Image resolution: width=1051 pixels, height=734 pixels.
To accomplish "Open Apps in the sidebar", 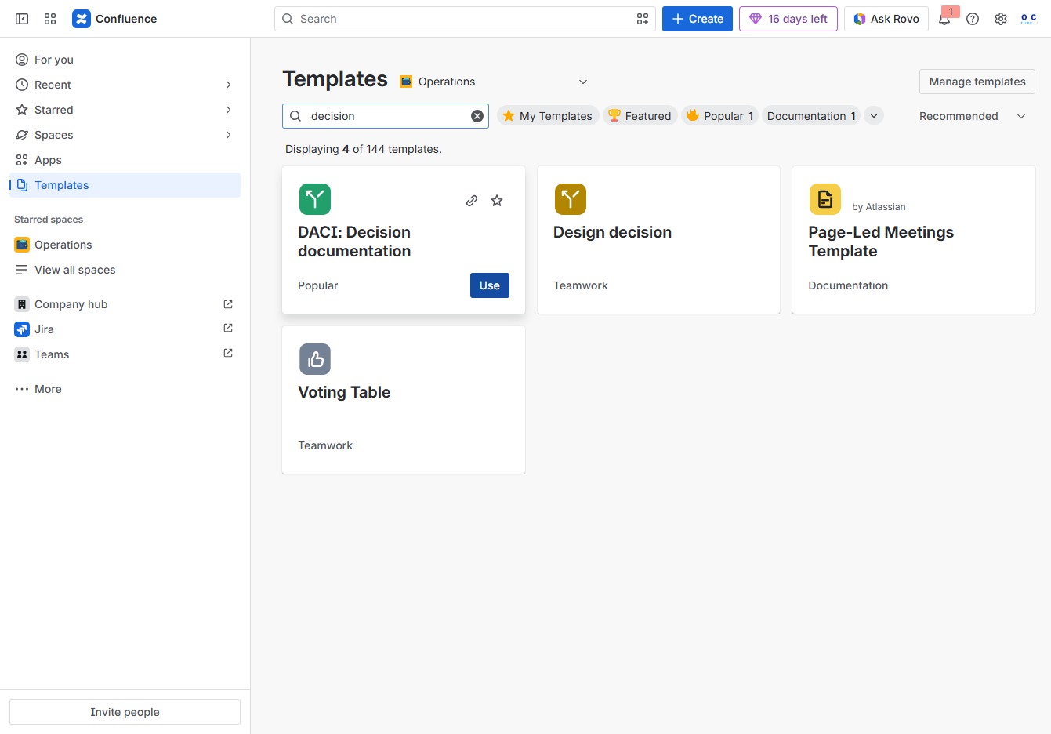I will (x=125, y=160).
